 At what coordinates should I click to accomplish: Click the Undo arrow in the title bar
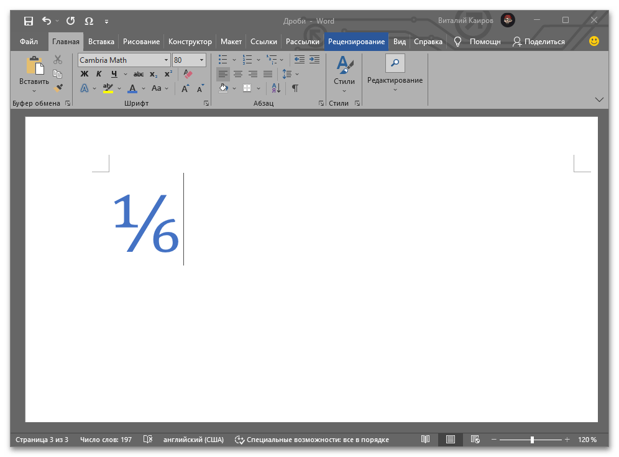47,21
